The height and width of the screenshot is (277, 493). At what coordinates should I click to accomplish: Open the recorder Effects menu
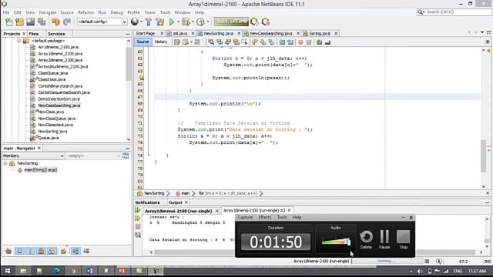(264, 217)
